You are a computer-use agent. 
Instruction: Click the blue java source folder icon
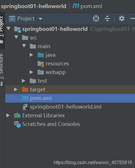(41, 55)
